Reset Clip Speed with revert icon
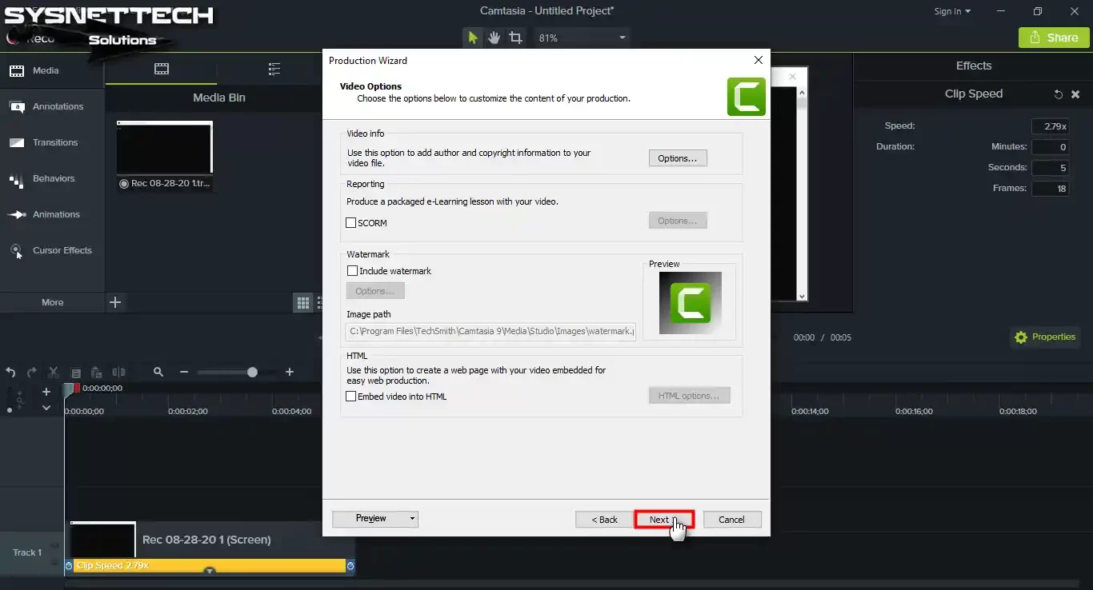The height and width of the screenshot is (590, 1093). pyautogui.click(x=1058, y=94)
